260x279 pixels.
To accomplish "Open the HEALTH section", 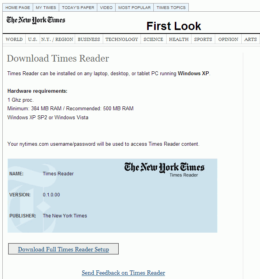I will coord(179,39).
